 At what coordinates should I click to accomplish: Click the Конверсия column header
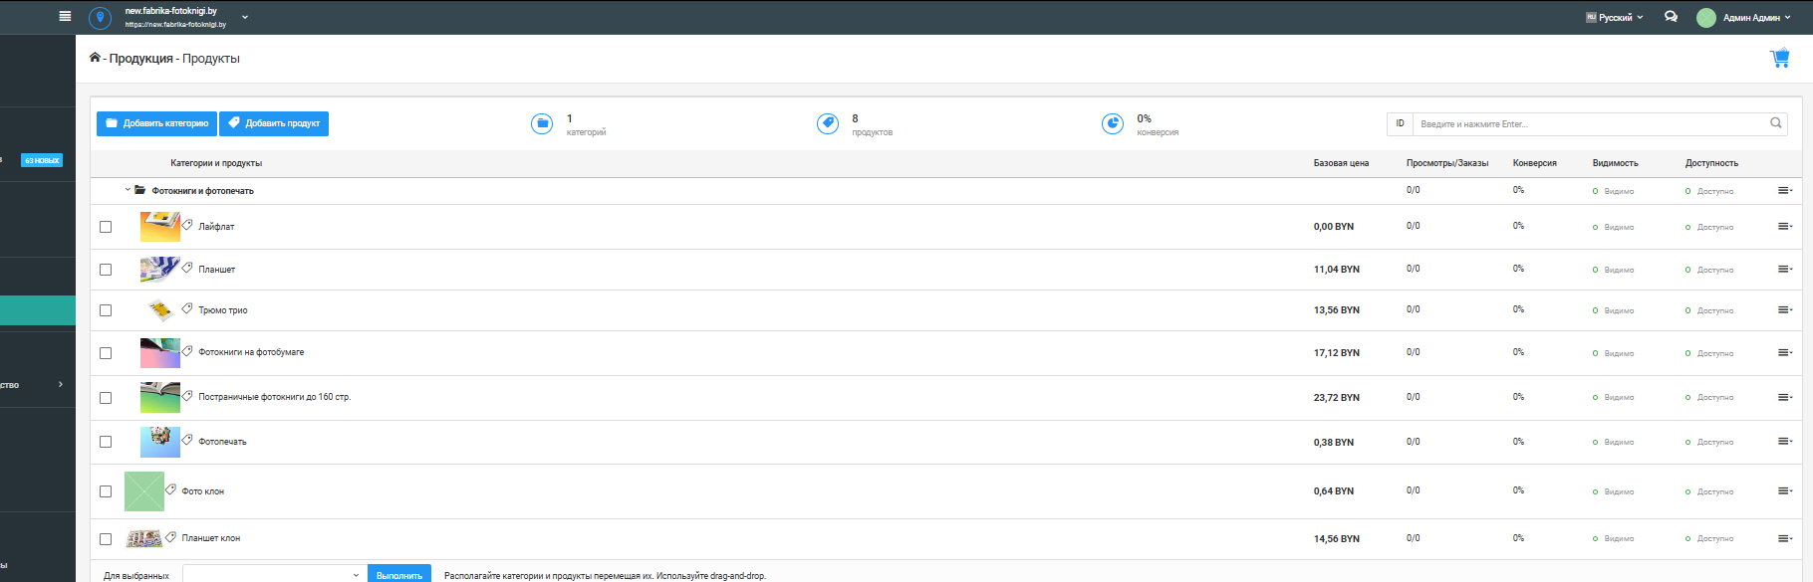1535,163
